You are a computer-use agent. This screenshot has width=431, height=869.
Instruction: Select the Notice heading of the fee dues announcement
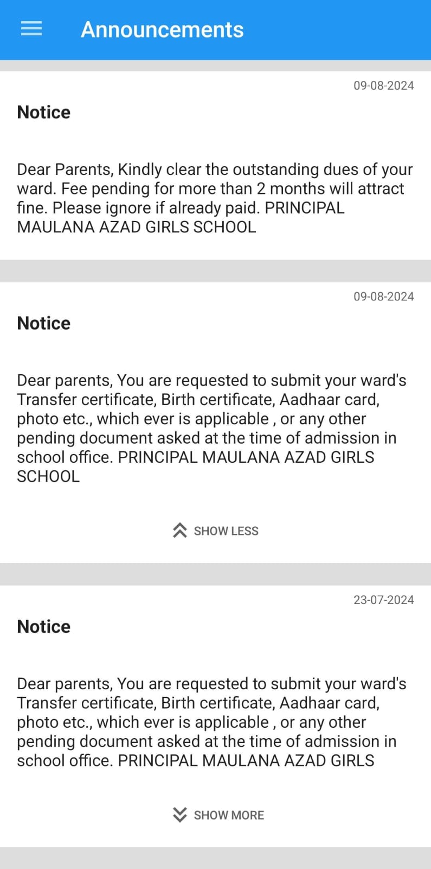[x=44, y=112]
